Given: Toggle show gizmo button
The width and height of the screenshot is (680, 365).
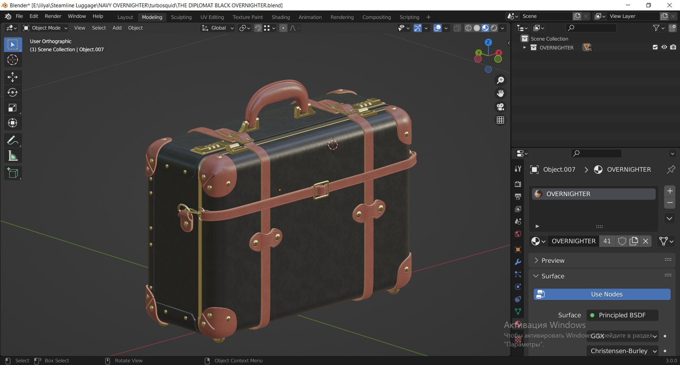Looking at the screenshot, I should coord(418,28).
